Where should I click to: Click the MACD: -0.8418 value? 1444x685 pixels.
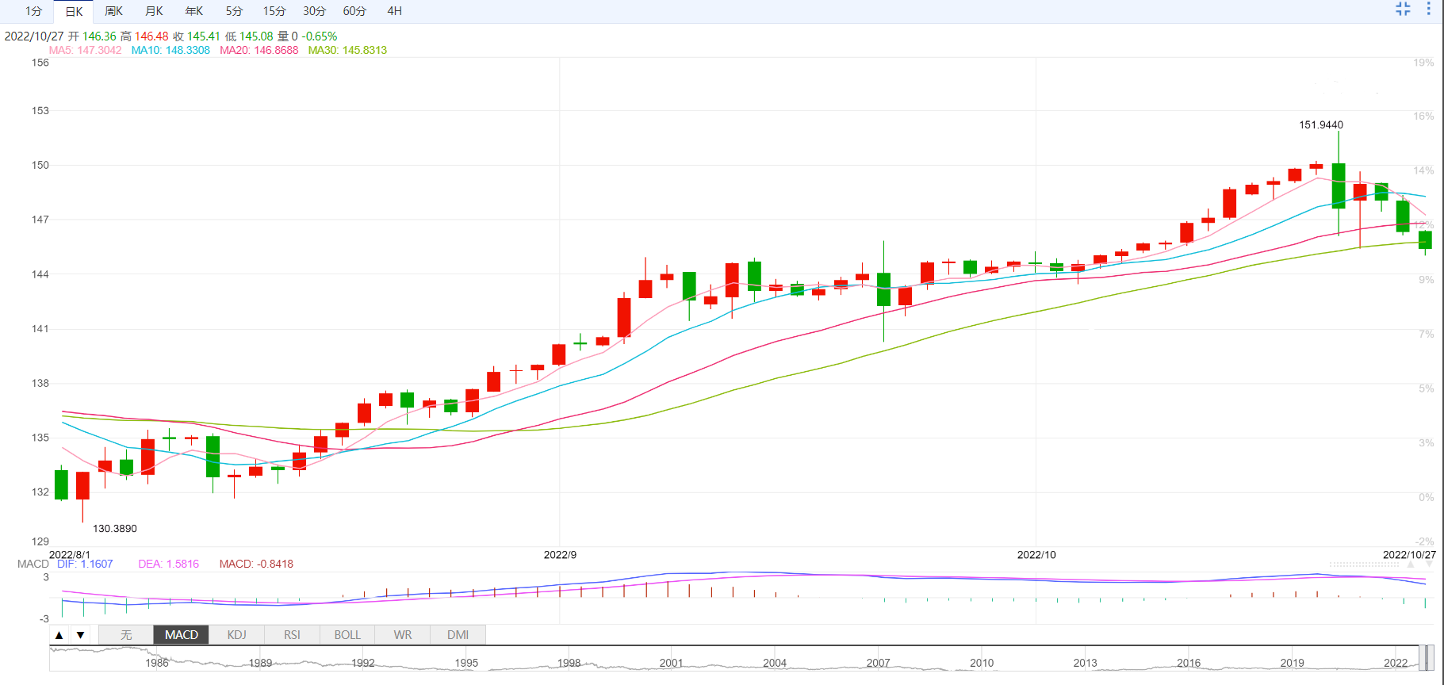coord(256,564)
